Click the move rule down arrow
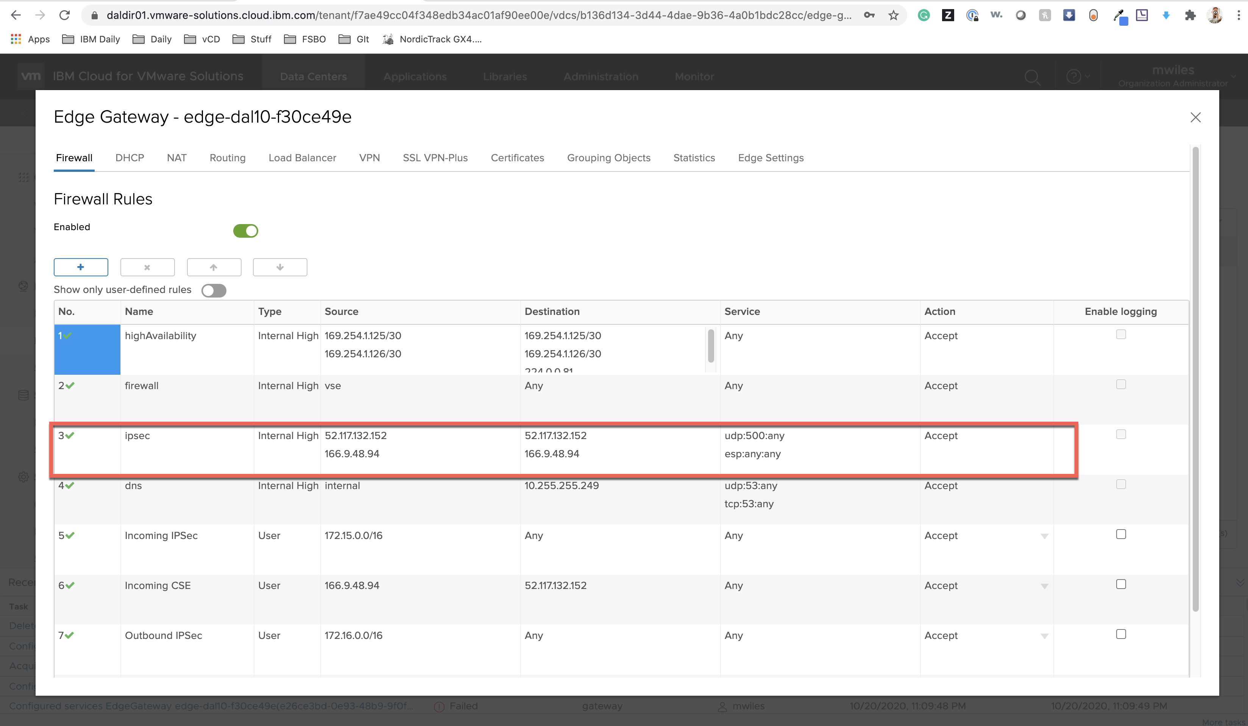The image size is (1248, 726). [280, 267]
